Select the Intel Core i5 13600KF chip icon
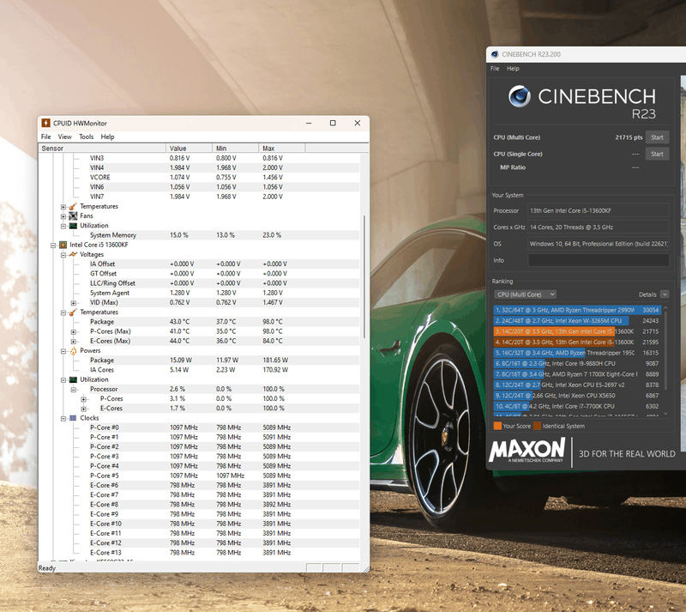The width and height of the screenshot is (686, 612). [63, 245]
